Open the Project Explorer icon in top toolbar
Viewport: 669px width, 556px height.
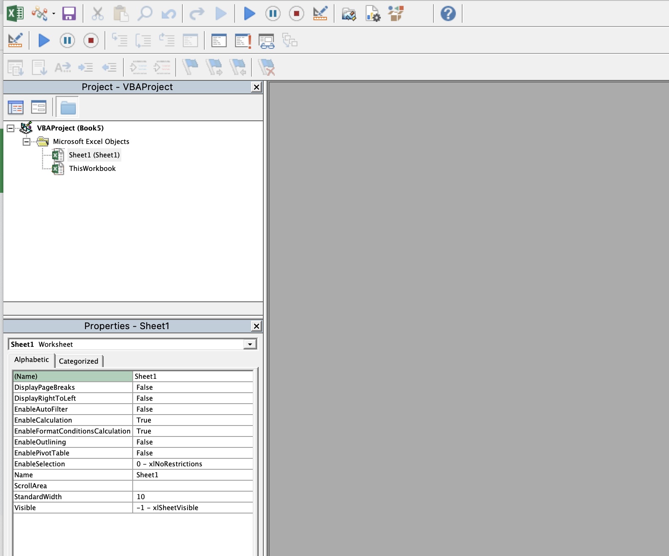pyautogui.click(x=349, y=14)
